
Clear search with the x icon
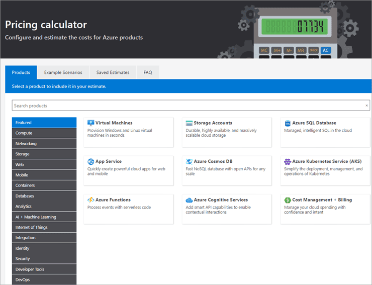pos(366,106)
